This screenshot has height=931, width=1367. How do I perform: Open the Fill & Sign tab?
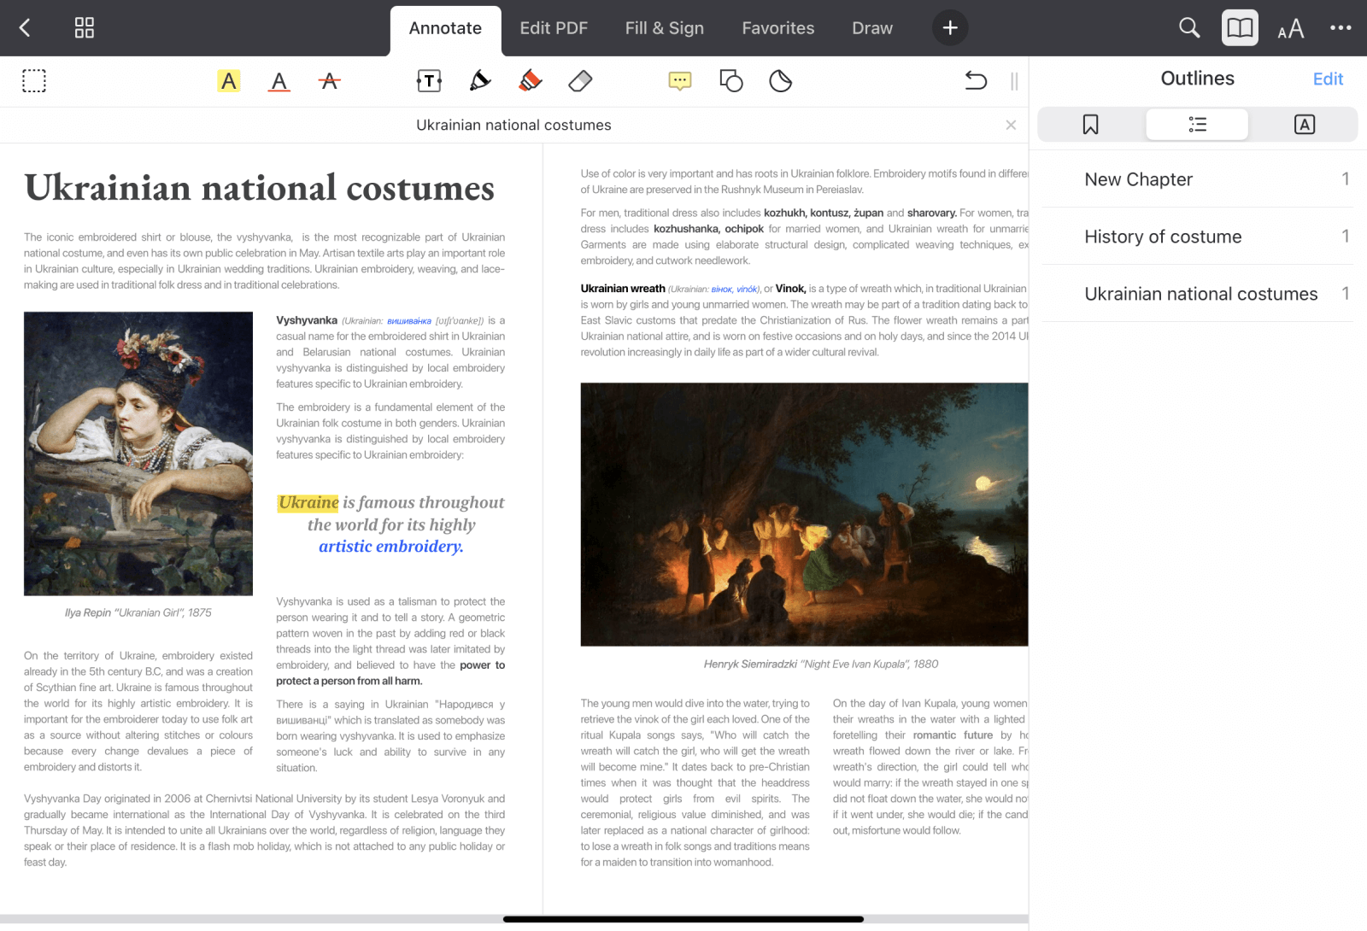[x=665, y=28]
